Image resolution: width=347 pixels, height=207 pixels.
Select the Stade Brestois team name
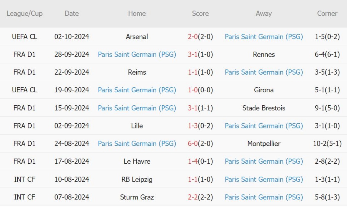pos(264,108)
